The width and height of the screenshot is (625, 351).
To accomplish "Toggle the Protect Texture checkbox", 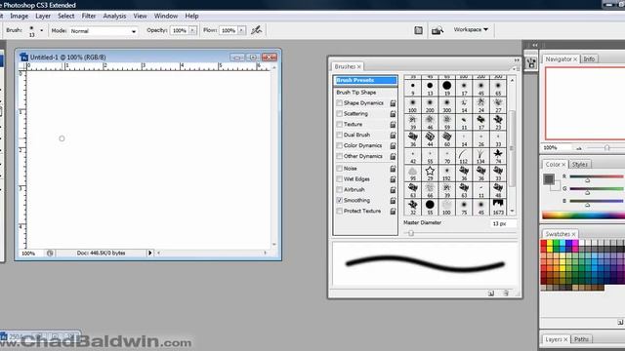I will click(x=339, y=212).
